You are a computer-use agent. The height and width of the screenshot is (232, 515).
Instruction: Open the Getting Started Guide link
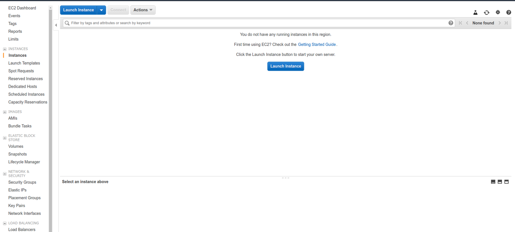coord(317,45)
